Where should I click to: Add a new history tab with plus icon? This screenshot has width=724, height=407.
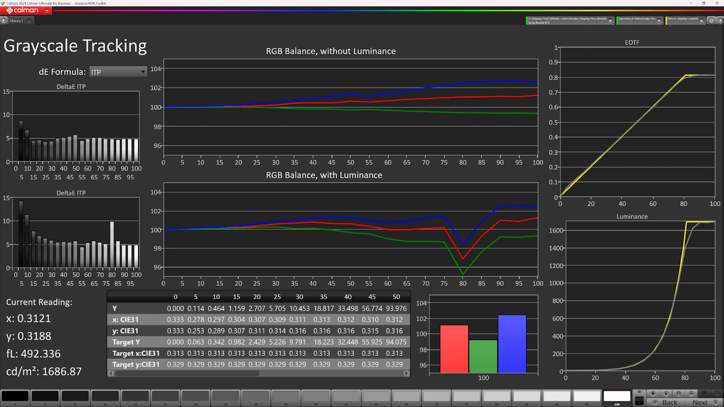[x=29, y=21]
